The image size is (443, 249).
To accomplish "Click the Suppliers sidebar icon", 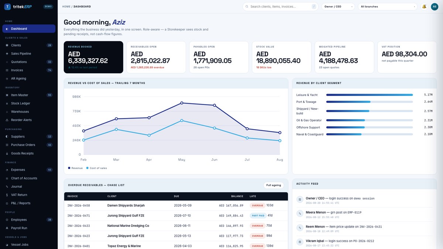I will (x=7, y=136).
